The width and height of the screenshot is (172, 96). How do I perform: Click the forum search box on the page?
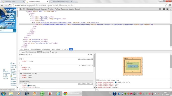pos(7,30)
